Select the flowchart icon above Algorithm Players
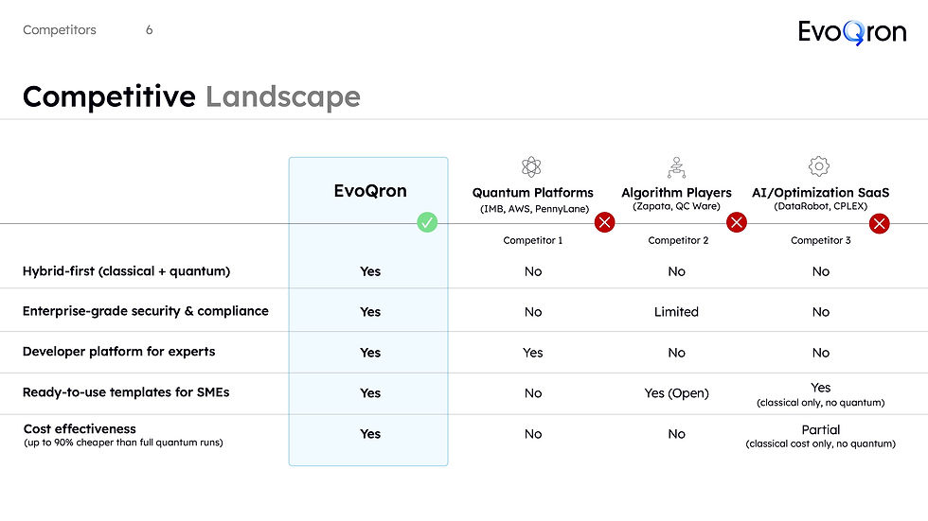928x521 pixels. 676,167
